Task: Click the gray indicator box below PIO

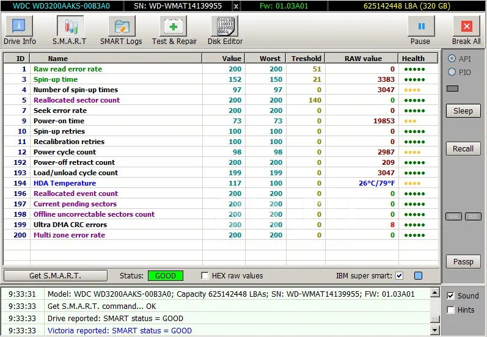Action: coord(452,89)
